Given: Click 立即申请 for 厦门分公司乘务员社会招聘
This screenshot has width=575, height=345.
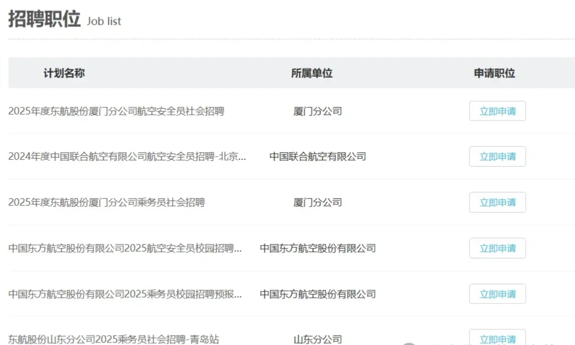Looking at the screenshot, I should (x=496, y=202).
